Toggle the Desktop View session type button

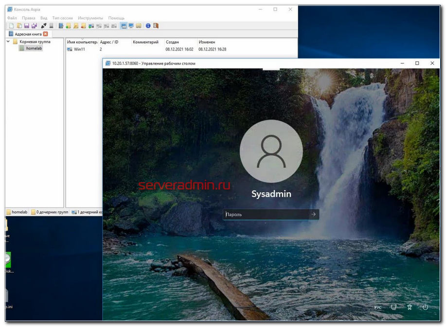tap(131, 26)
